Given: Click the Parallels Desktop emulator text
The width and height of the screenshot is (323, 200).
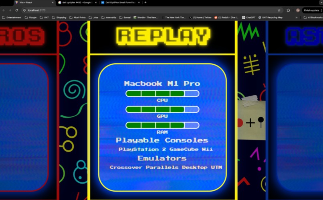Looking at the screenshot, I should 177,167.
